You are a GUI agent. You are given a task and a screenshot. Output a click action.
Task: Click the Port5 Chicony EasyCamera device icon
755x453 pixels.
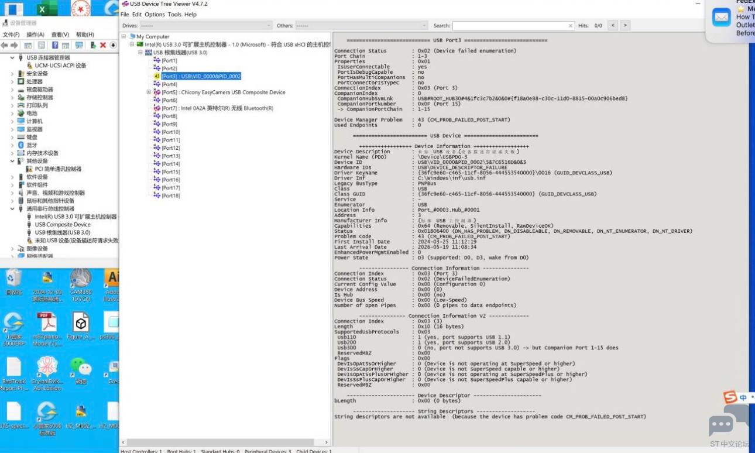tap(157, 92)
